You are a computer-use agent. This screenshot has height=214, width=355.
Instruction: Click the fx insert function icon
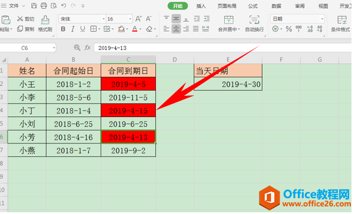pos(87,48)
